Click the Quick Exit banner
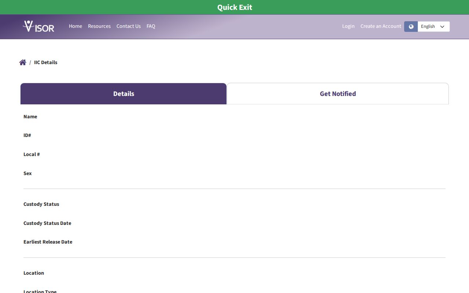469x293 pixels. tap(234, 7)
